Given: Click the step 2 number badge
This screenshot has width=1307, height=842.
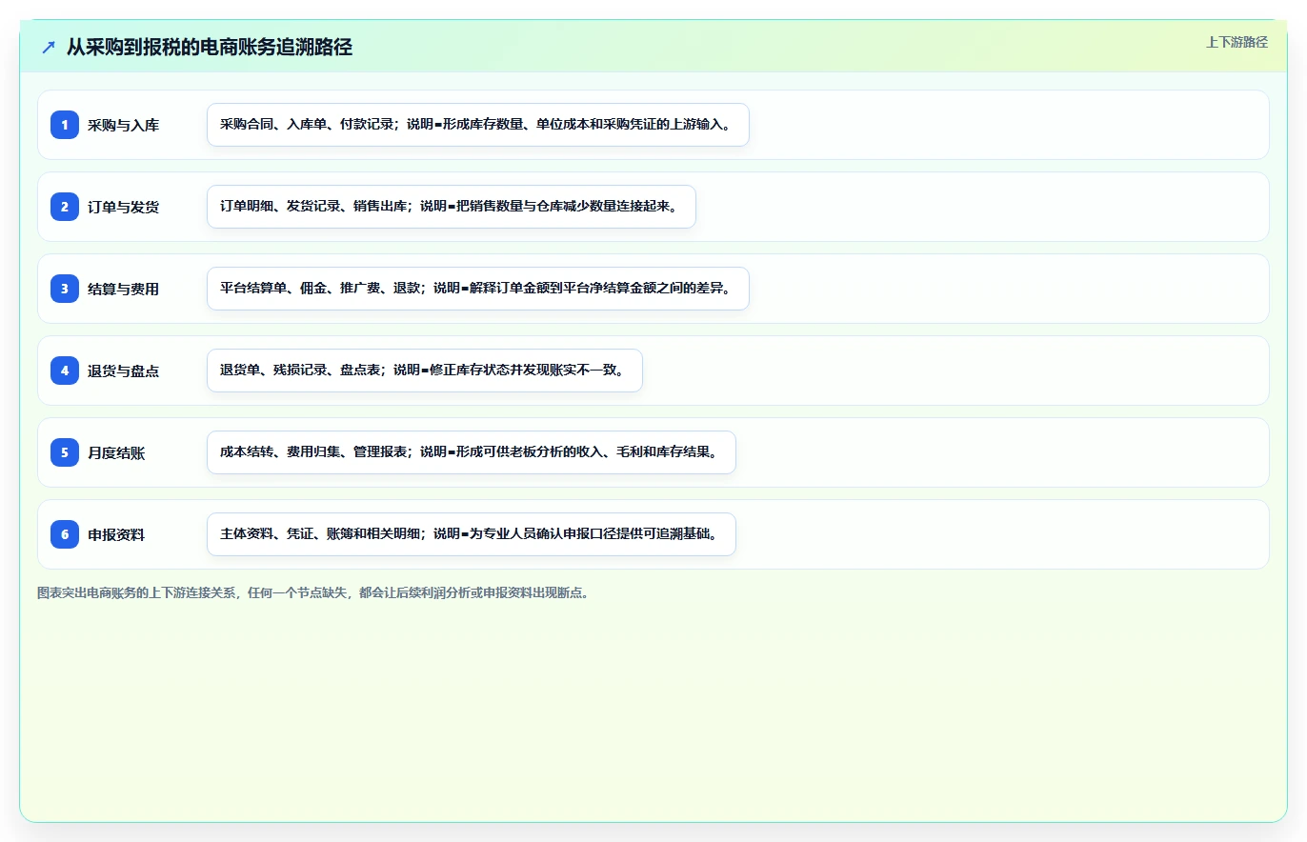Looking at the screenshot, I should [65, 207].
